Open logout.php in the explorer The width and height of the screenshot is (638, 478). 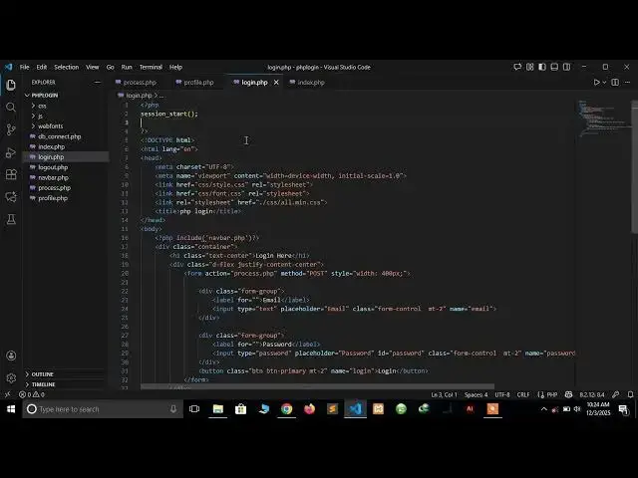[x=53, y=167]
